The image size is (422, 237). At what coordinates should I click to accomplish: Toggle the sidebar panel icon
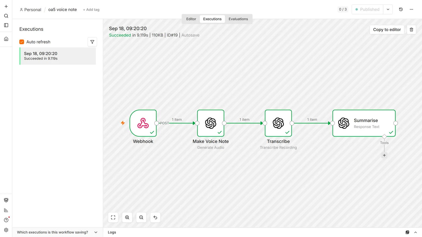[x=6, y=25]
